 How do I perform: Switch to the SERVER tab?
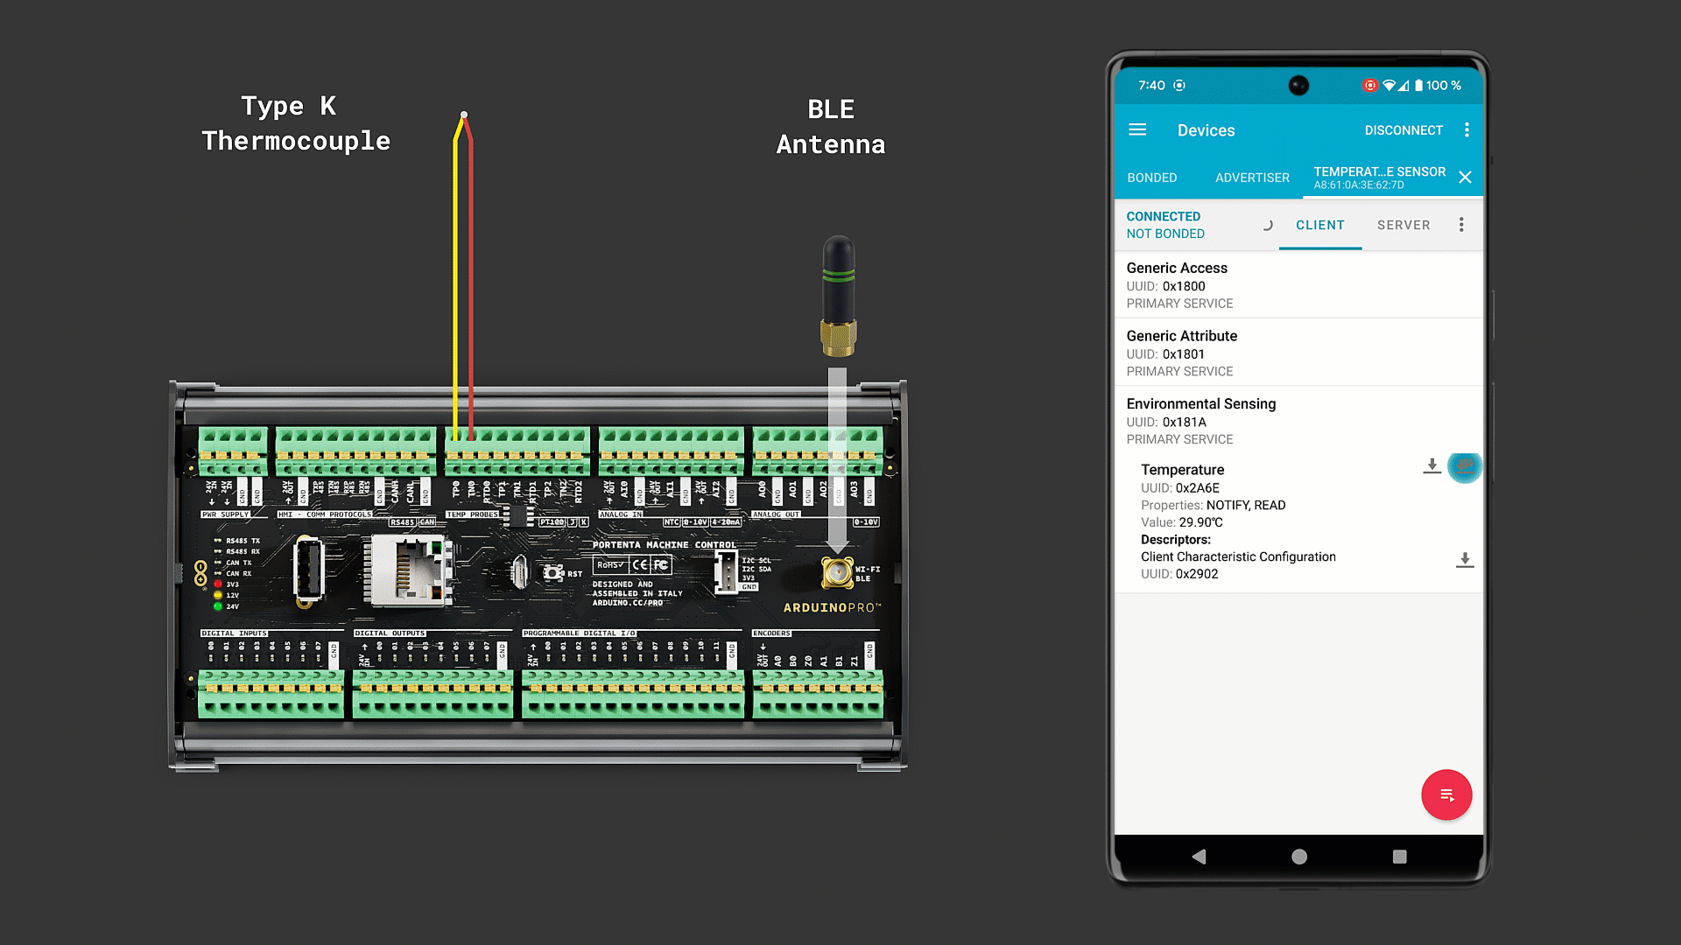(x=1403, y=225)
